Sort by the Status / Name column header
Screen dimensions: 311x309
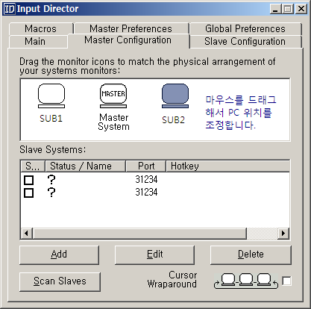point(85,166)
